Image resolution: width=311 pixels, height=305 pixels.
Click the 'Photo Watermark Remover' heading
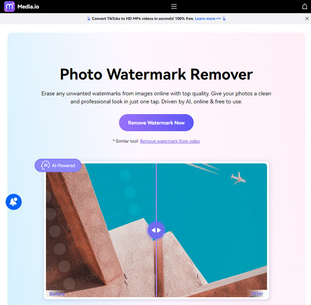tap(156, 74)
